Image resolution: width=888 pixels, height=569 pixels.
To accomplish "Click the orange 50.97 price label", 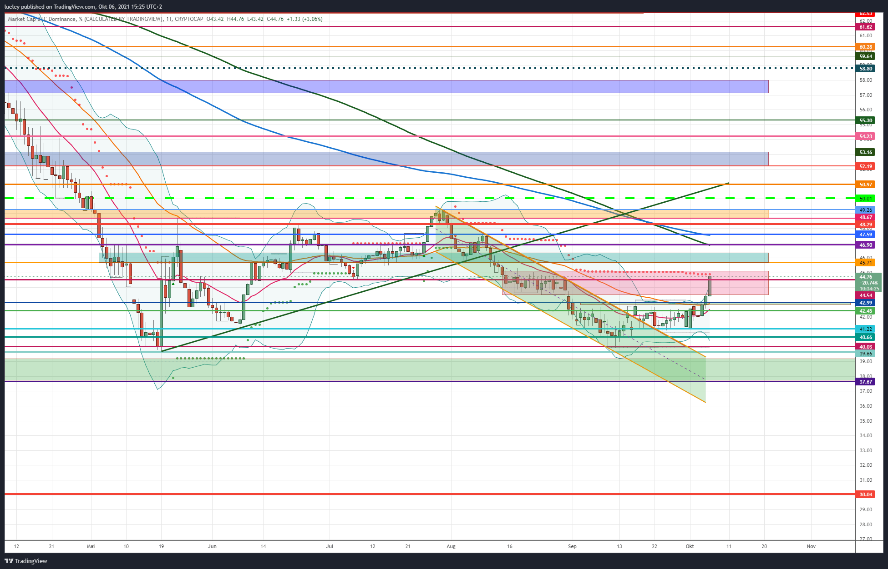I will 865,185.
